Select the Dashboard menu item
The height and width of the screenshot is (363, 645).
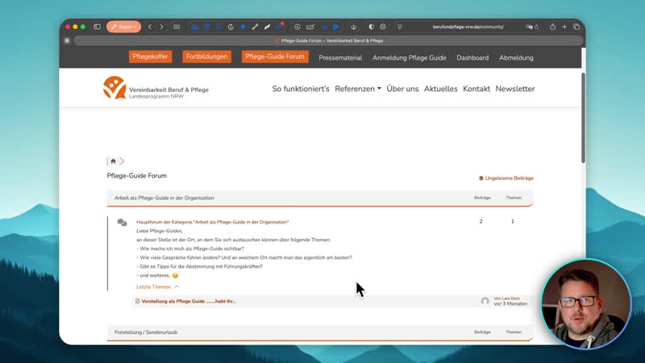(x=472, y=58)
